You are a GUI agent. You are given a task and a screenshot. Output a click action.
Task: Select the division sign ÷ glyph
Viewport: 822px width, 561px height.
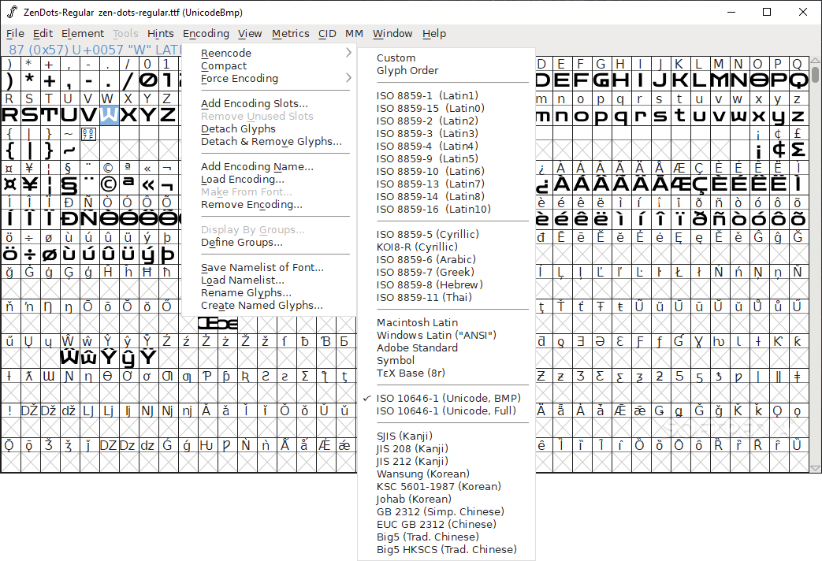pos(29,254)
